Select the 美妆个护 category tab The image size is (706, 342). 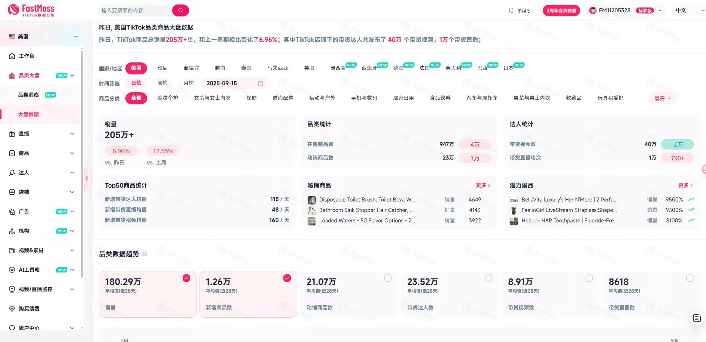tap(167, 98)
